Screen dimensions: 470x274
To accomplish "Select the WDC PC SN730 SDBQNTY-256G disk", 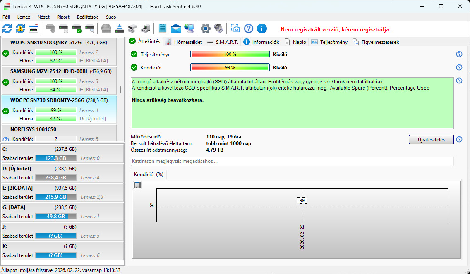I will [x=59, y=109].
